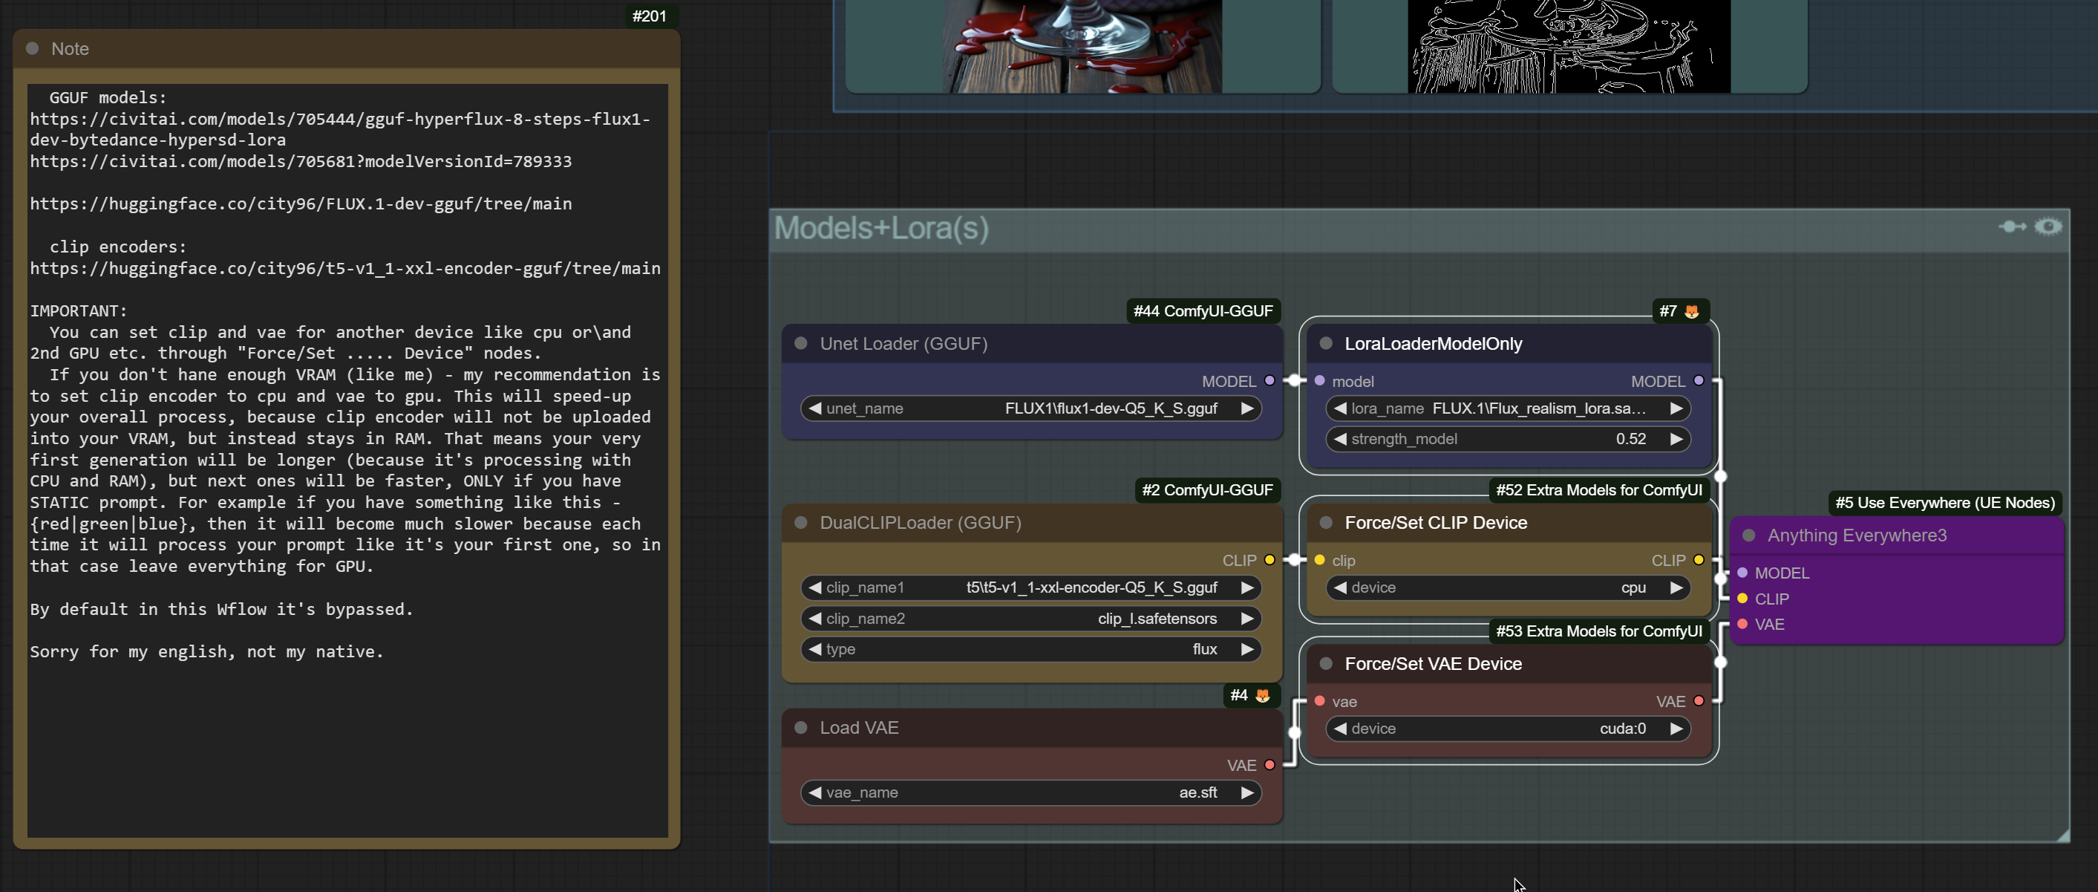Select next clip_name2 with right arrow
Viewport: 2098px width, 892px height.
pos(1247,618)
